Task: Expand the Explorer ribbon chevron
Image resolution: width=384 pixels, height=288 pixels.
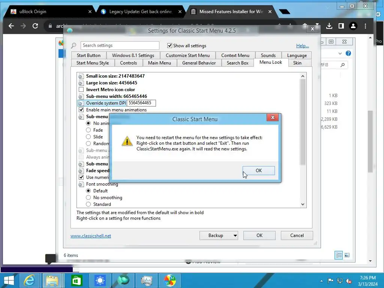Action: (x=340, y=53)
